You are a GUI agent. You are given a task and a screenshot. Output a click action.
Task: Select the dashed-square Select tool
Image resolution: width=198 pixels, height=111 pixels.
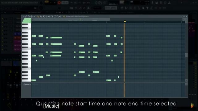coord(55,16)
